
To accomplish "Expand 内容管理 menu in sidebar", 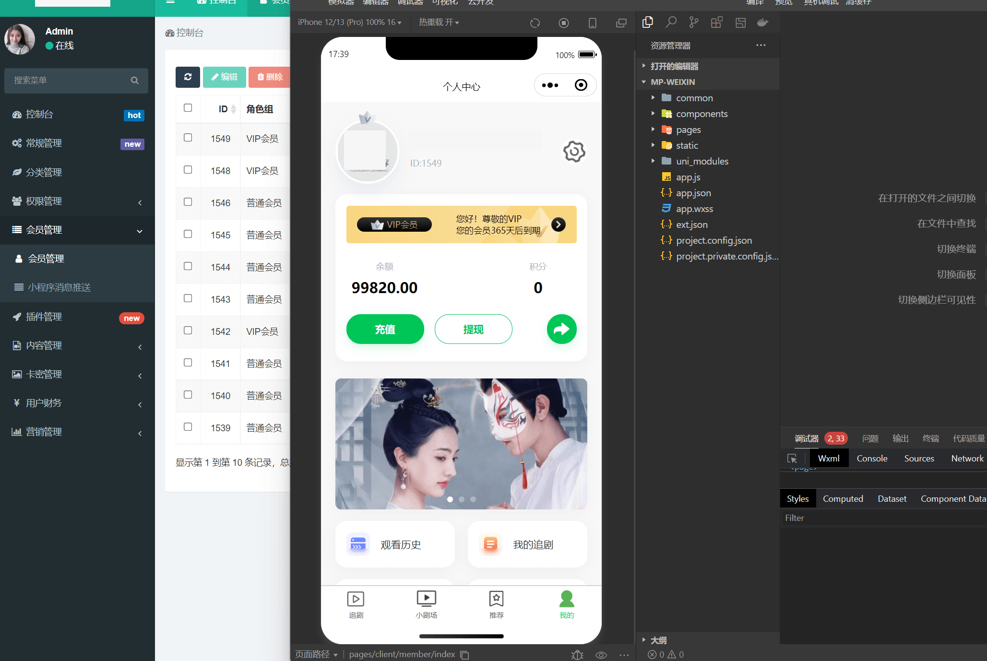I will click(x=74, y=344).
